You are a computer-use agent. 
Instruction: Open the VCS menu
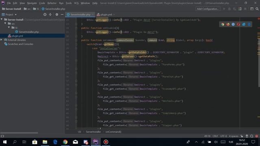point(76,3)
